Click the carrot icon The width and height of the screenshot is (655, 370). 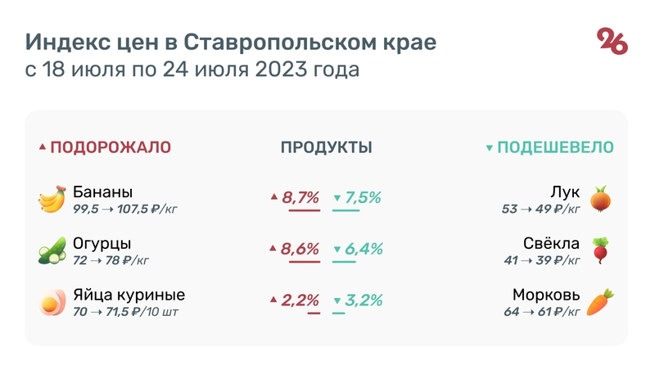(x=602, y=302)
